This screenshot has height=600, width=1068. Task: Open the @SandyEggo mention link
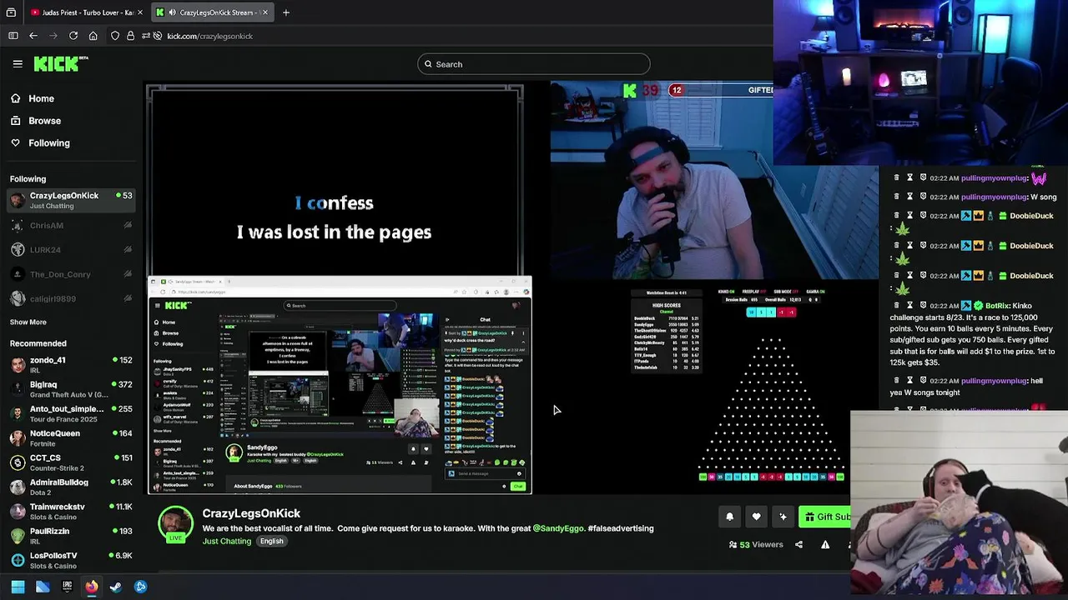[x=558, y=528]
